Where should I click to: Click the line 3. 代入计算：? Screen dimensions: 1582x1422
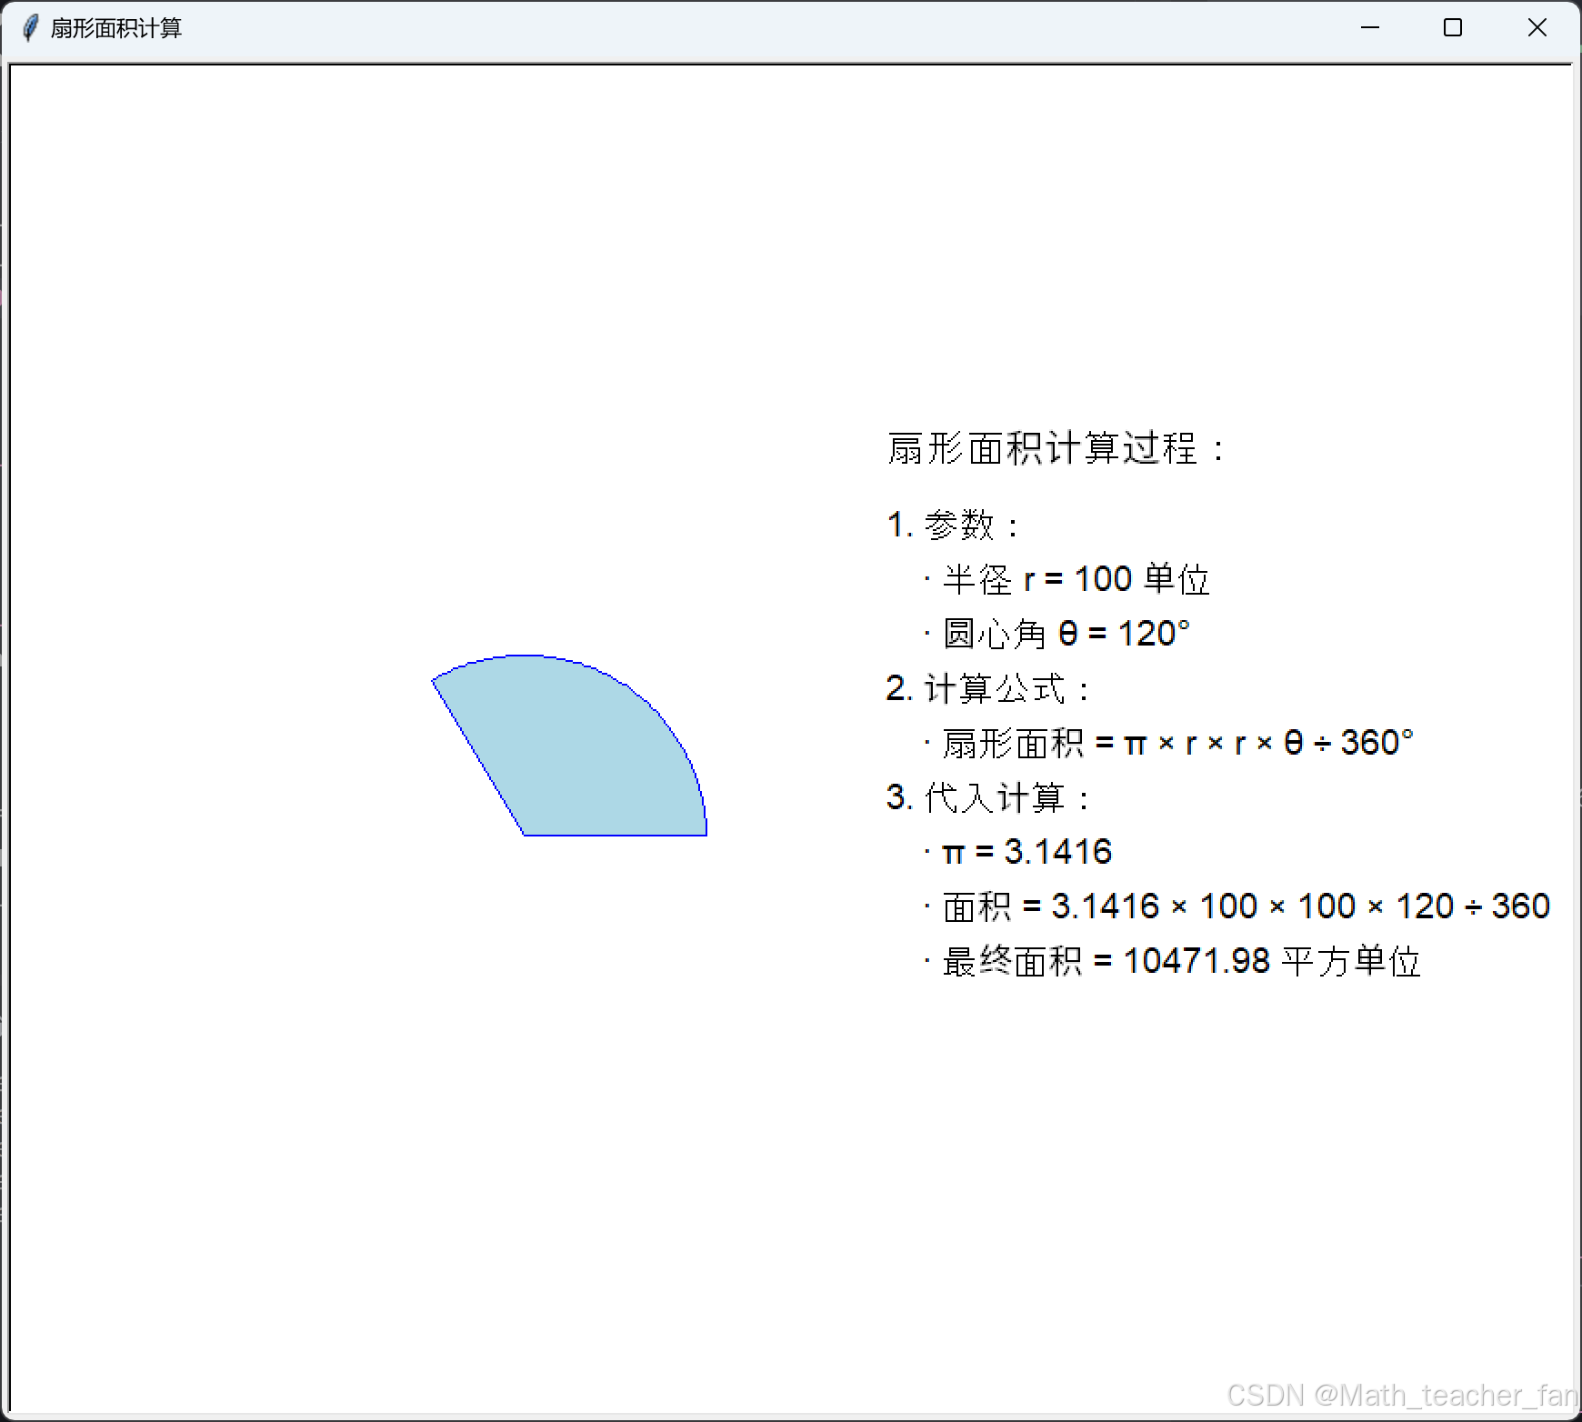988,797
